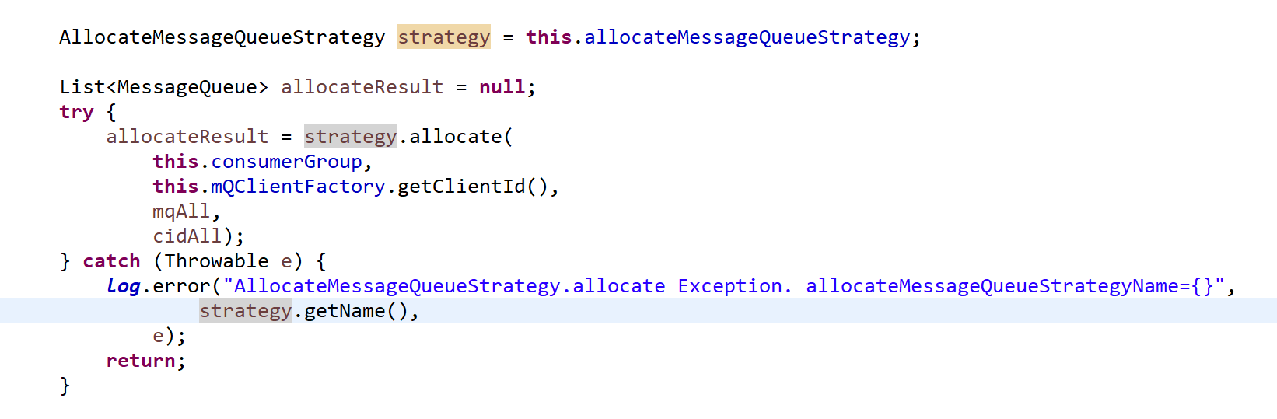Click the try keyword
This screenshot has width=1277, height=419.
76,112
